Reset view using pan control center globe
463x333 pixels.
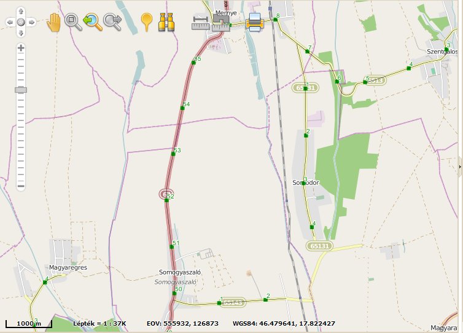[x=21, y=22]
